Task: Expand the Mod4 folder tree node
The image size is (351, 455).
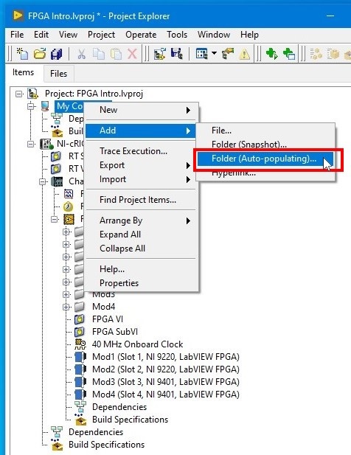Action: coord(66,307)
